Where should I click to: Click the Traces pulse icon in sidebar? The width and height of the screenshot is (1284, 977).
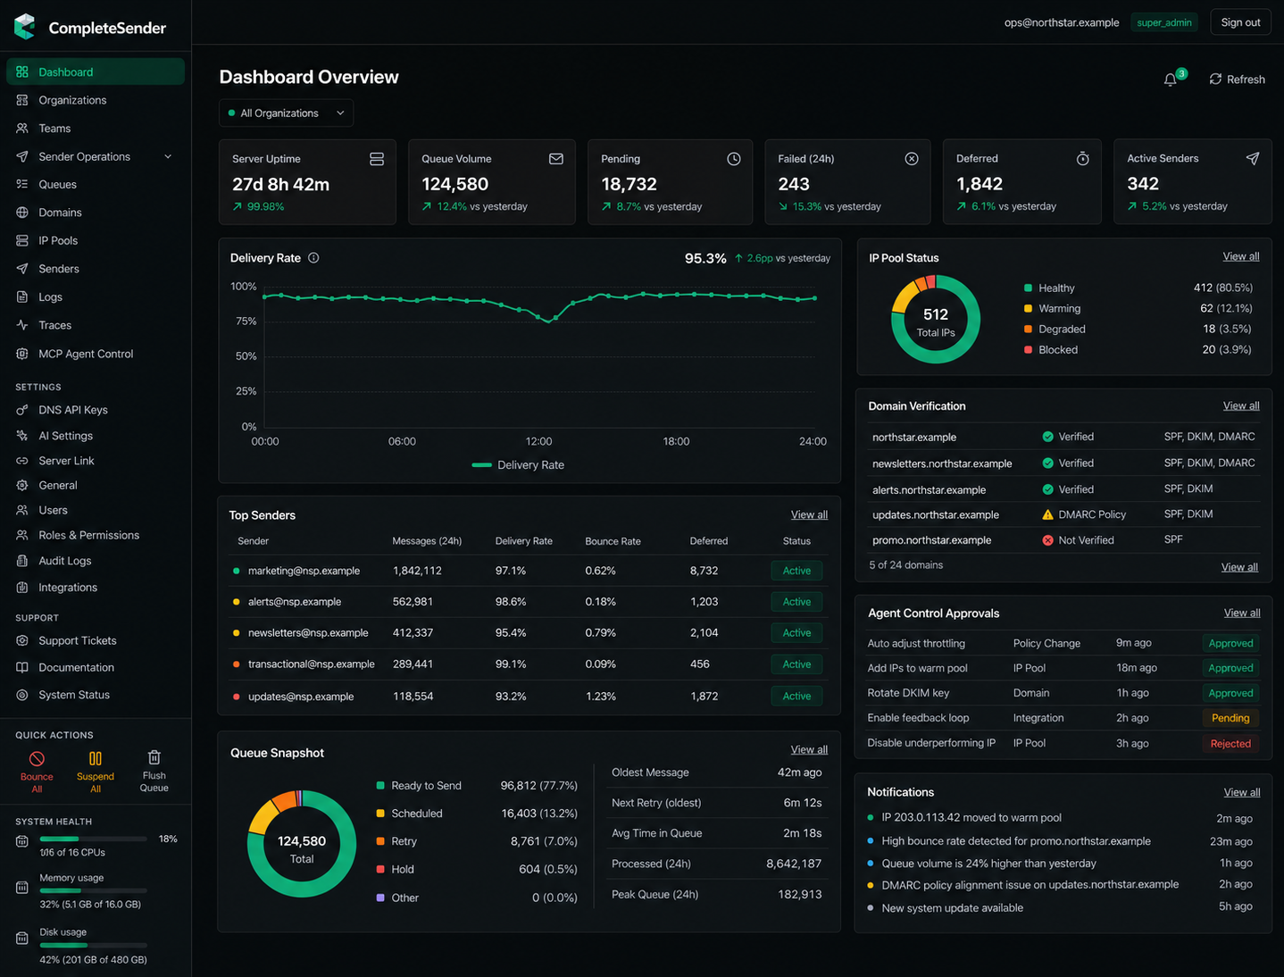click(22, 325)
